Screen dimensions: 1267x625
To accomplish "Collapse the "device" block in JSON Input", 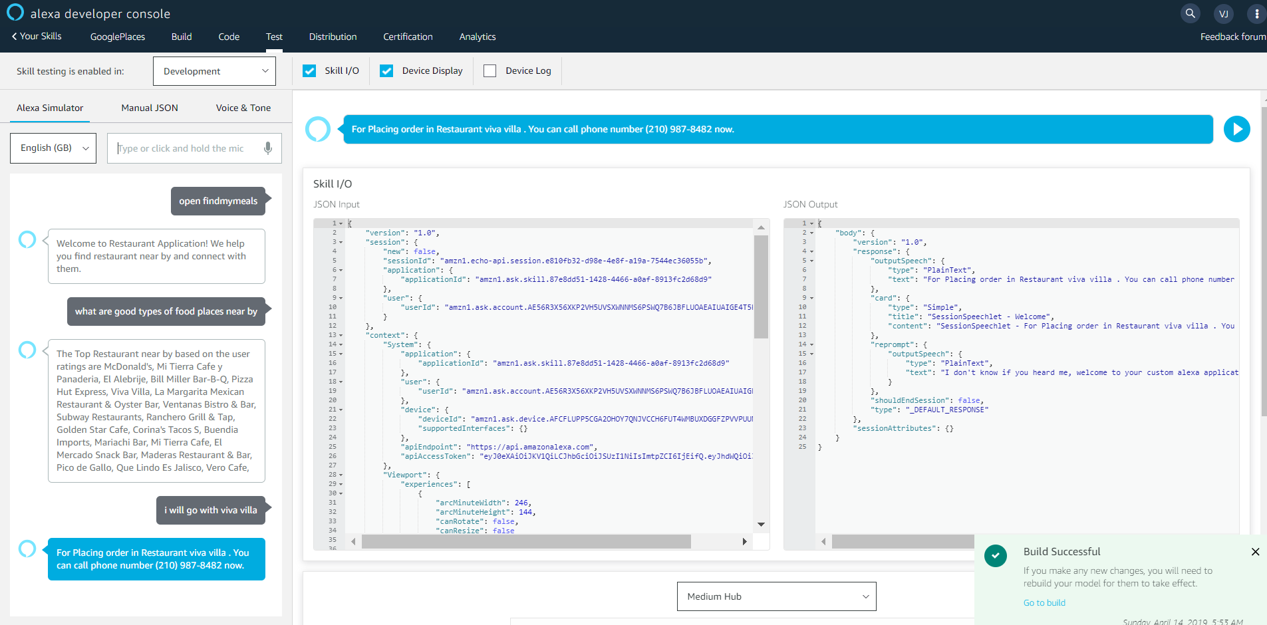I will coord(341,410).
